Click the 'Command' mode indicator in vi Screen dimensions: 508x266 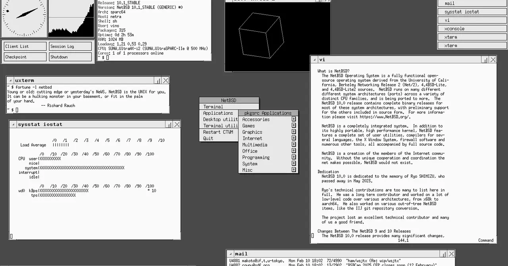[x=486, y=240]
